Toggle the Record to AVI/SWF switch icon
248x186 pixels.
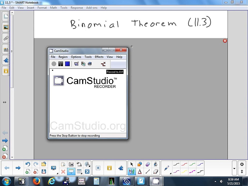(x=103, y=64)
